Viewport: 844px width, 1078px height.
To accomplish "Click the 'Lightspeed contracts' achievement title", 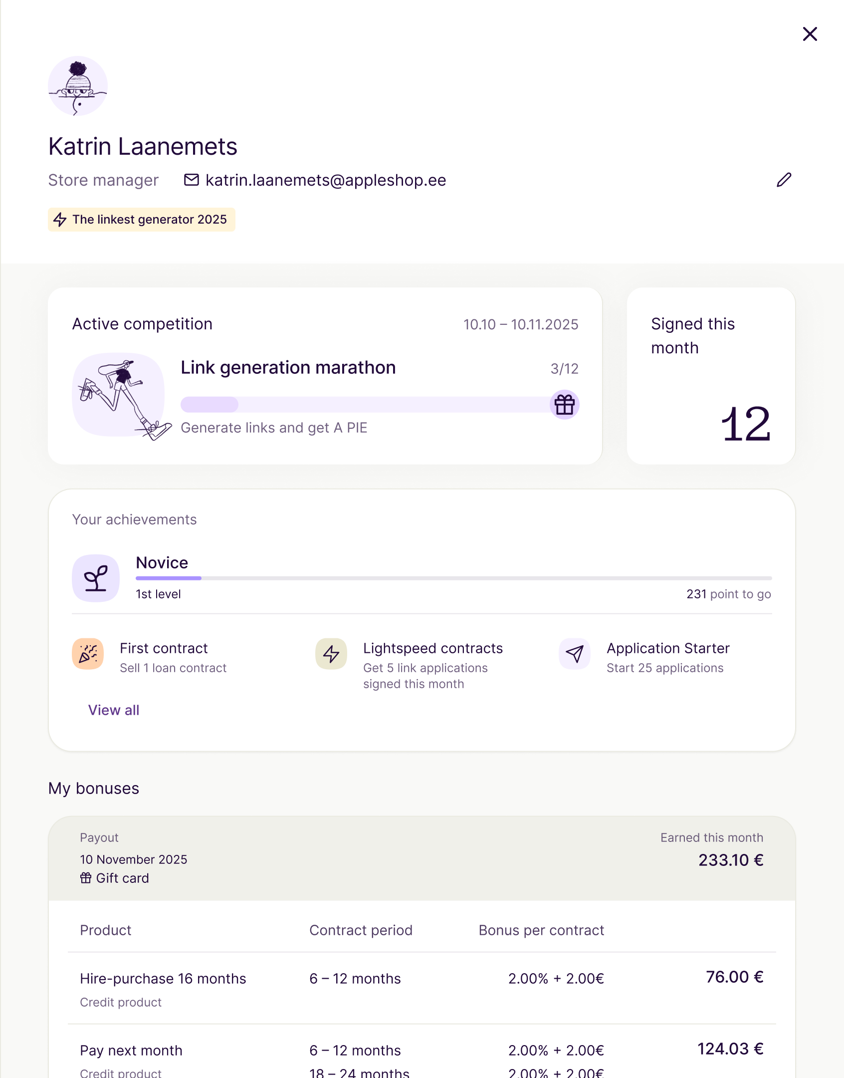I will click(x=433, y=648).
